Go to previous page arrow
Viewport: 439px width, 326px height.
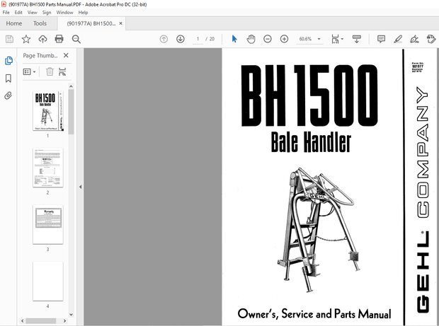pyautogui.click(x=164, y=39)
